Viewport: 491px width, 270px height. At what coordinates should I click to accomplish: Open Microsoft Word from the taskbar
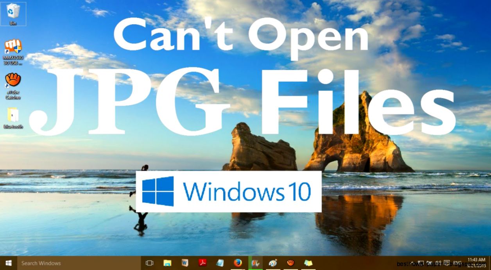pos(184,263)
